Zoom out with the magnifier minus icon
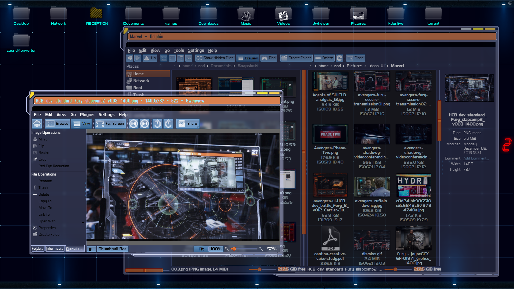The height and width of the screenshot is (289, 514). tap(227, 249)
